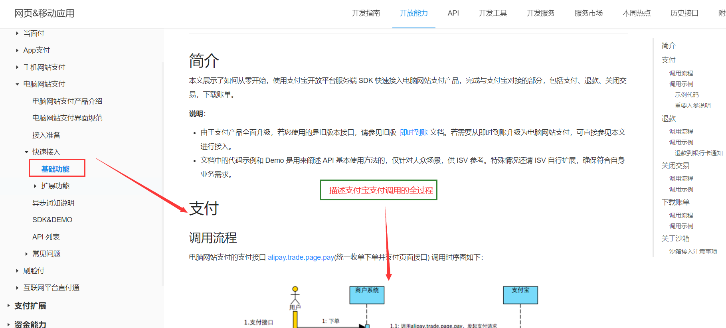Jump to 关于沙箱 in page outline
726x328 pixels.
pos(675,239)
